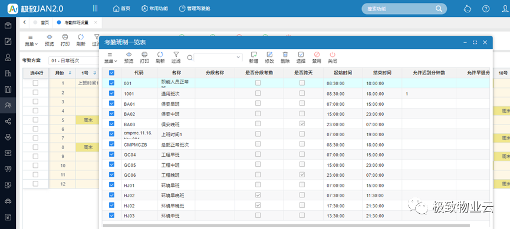Check the 选中行 box for month 12
510x229 pixels.
tap(35, 184)
